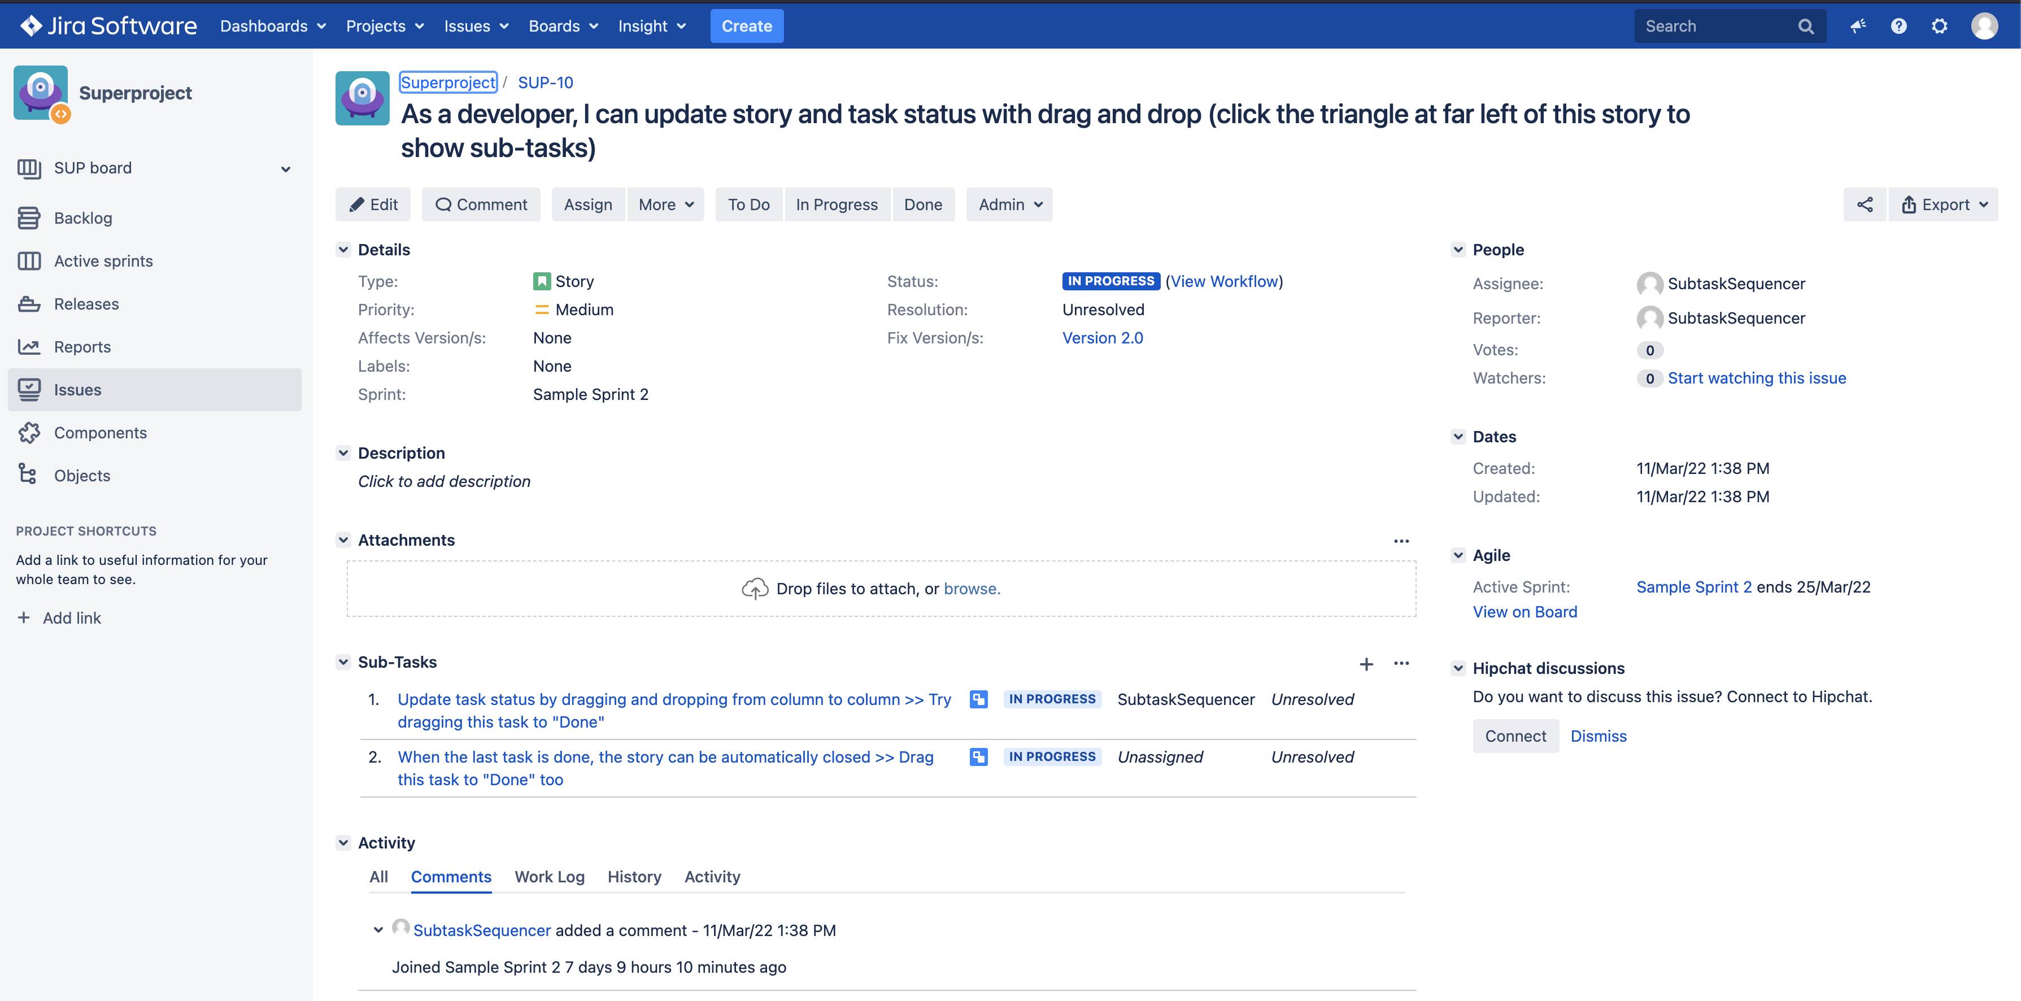The width and height of the screenshot is (2021, 1001).
Task: Open the Boards menu
Action: point(563,27)
